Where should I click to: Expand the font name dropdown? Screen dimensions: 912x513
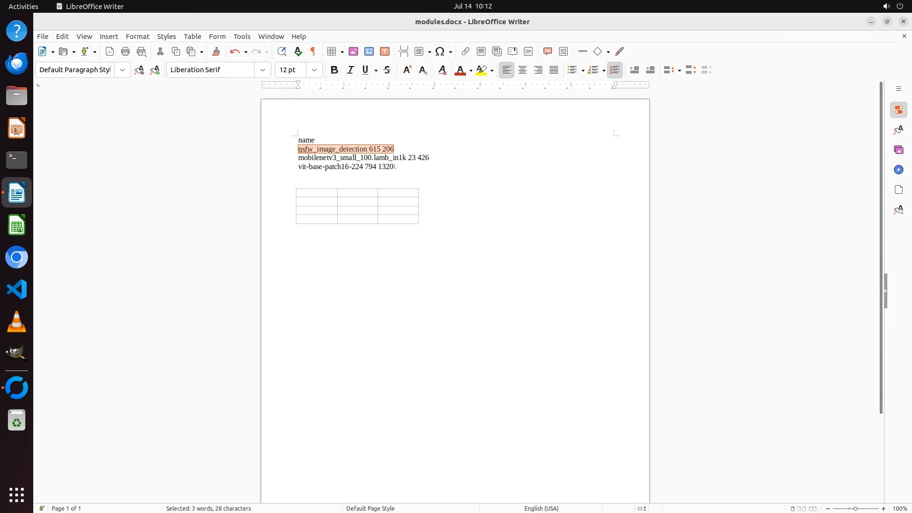(263, 70)
